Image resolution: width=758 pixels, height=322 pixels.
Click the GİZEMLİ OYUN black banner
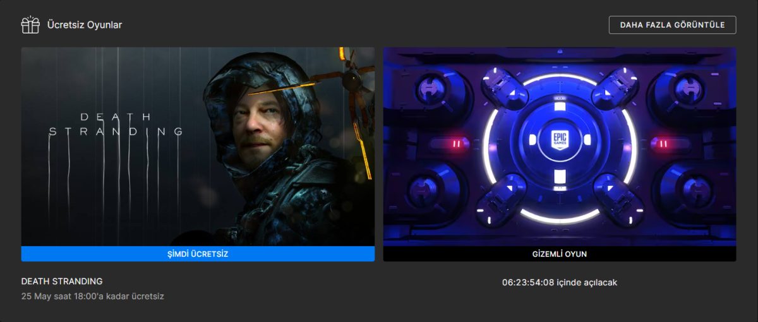tap(560, 254)
